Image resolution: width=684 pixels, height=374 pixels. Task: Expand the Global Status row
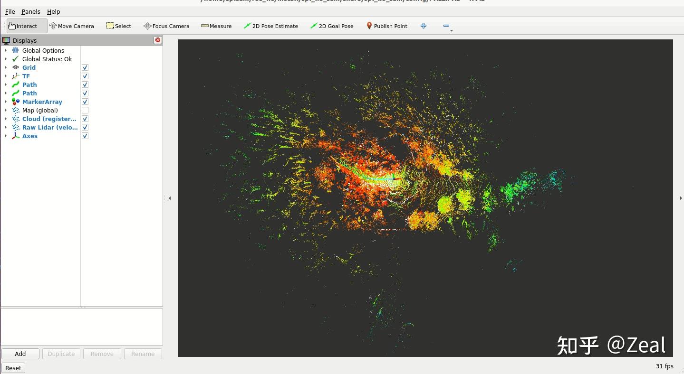5,59
